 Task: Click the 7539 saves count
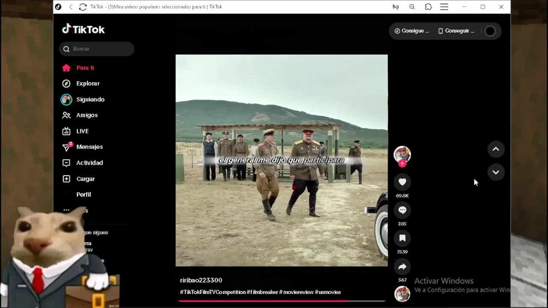402,252
